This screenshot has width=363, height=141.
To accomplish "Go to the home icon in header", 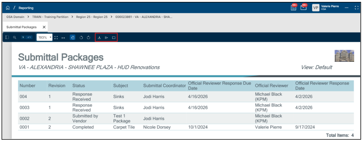I will [8, 8].
